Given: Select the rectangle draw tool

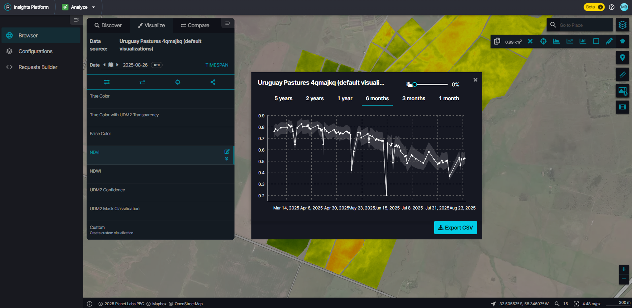Looking at the screenshot, I should coord(596,41).
